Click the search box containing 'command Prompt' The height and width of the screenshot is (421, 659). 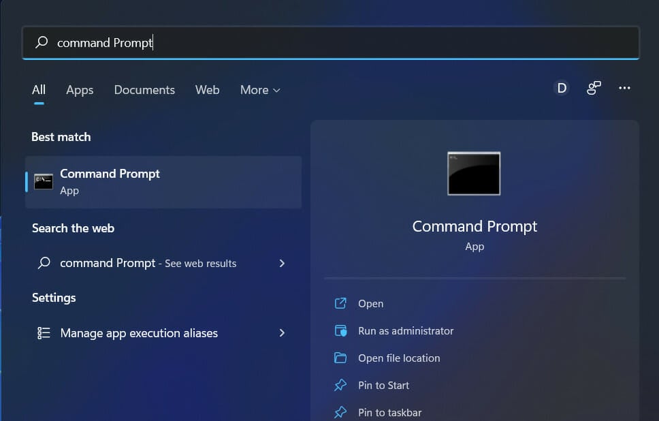point(330,42)
